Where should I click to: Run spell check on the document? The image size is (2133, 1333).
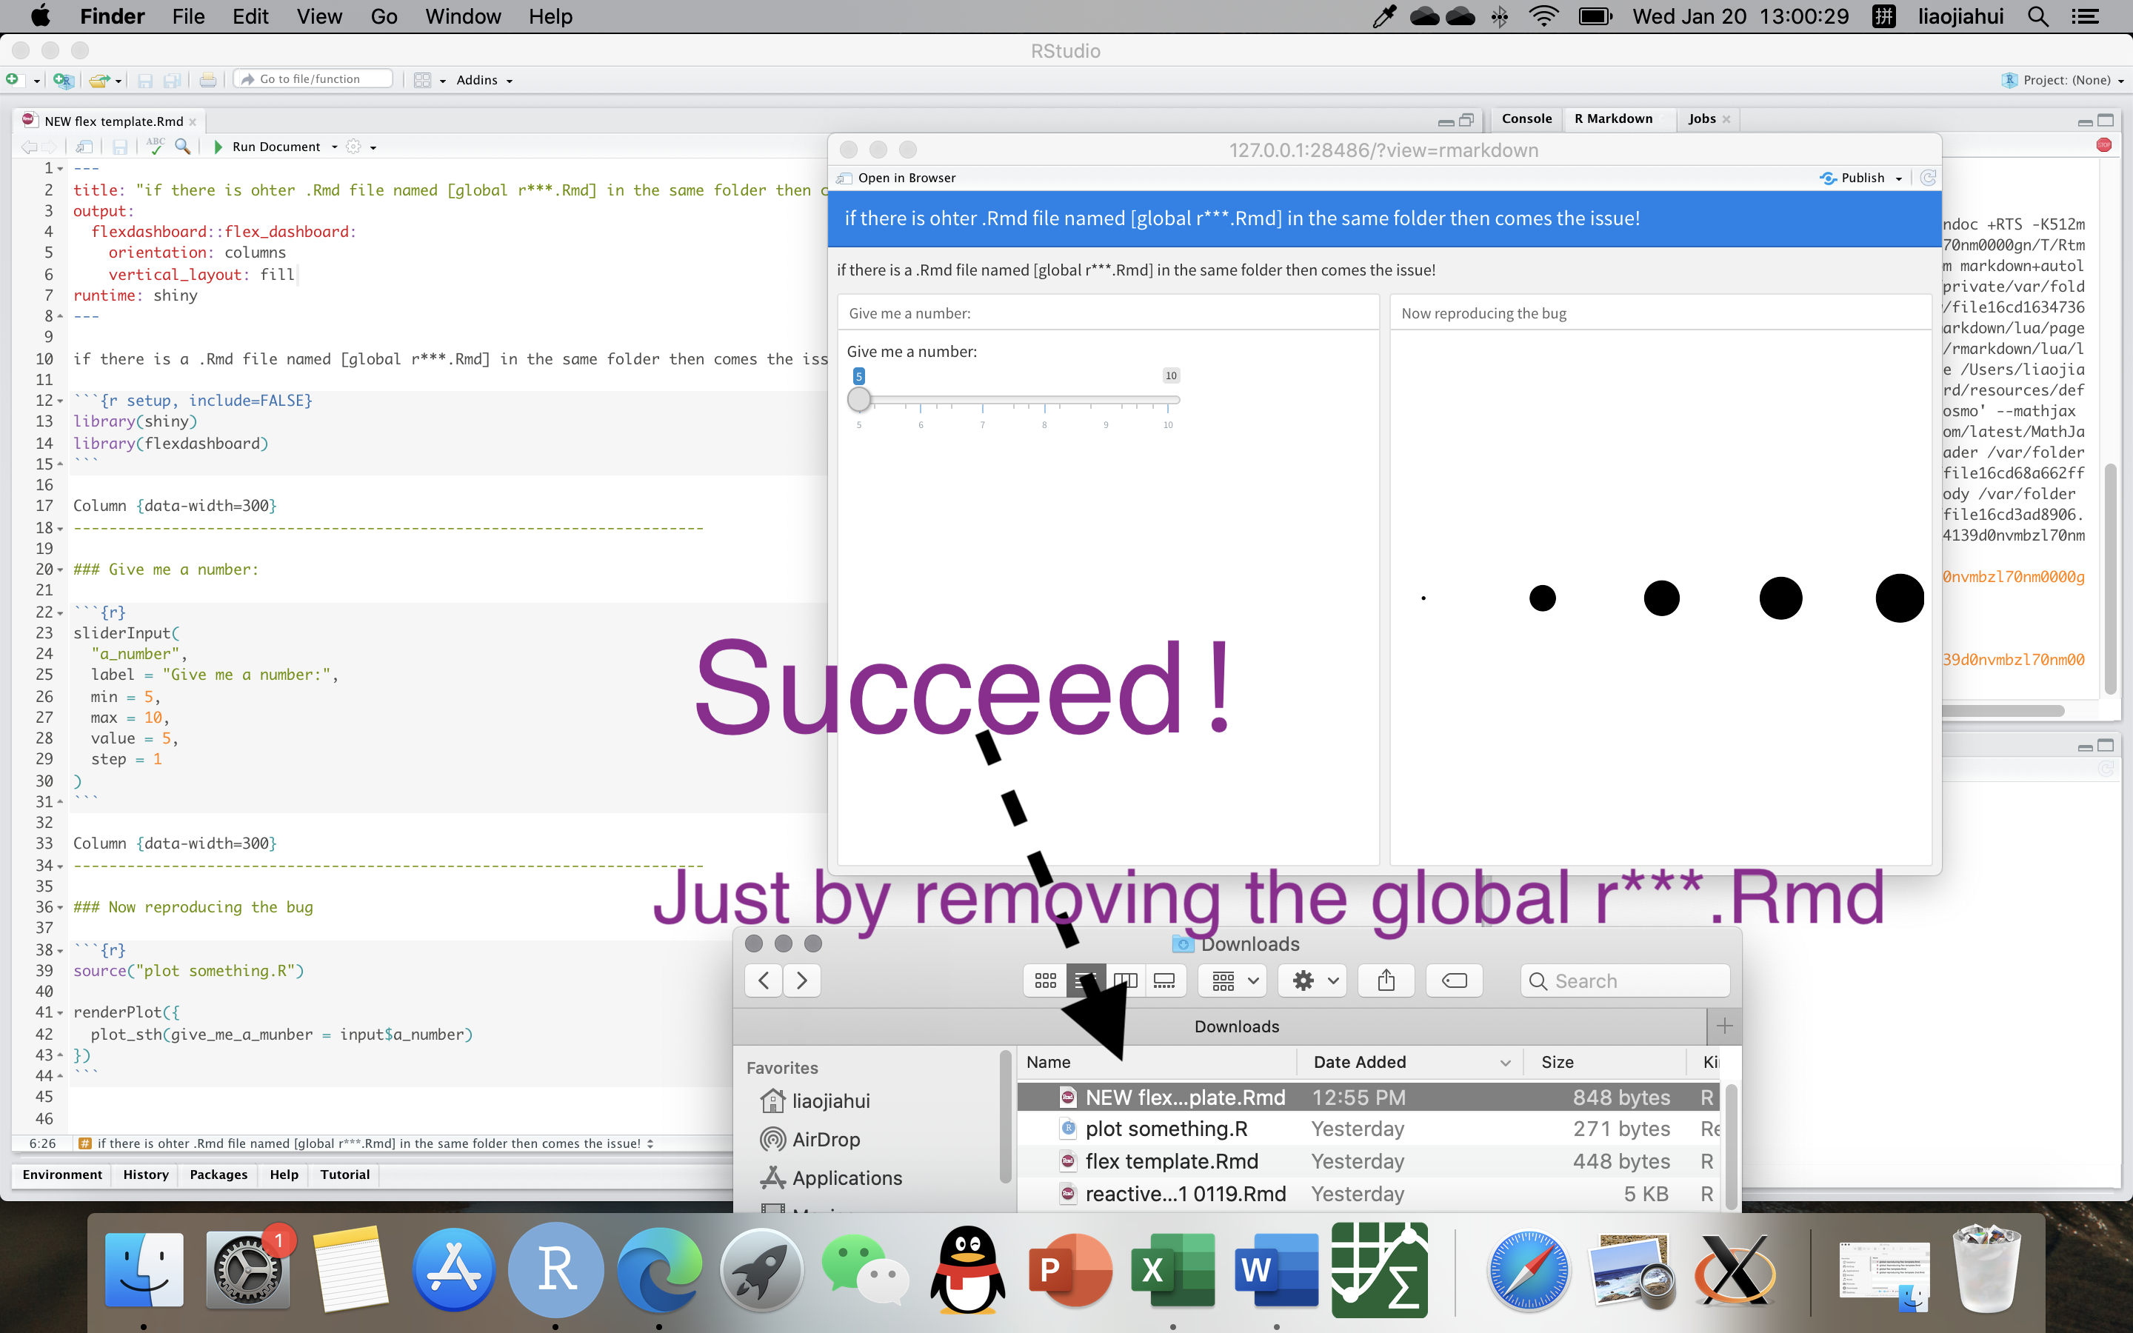pyautogui.click(x=158, y=147)
